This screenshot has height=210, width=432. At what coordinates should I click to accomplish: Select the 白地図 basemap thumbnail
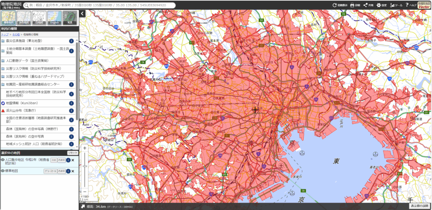[x=39, y=18]
